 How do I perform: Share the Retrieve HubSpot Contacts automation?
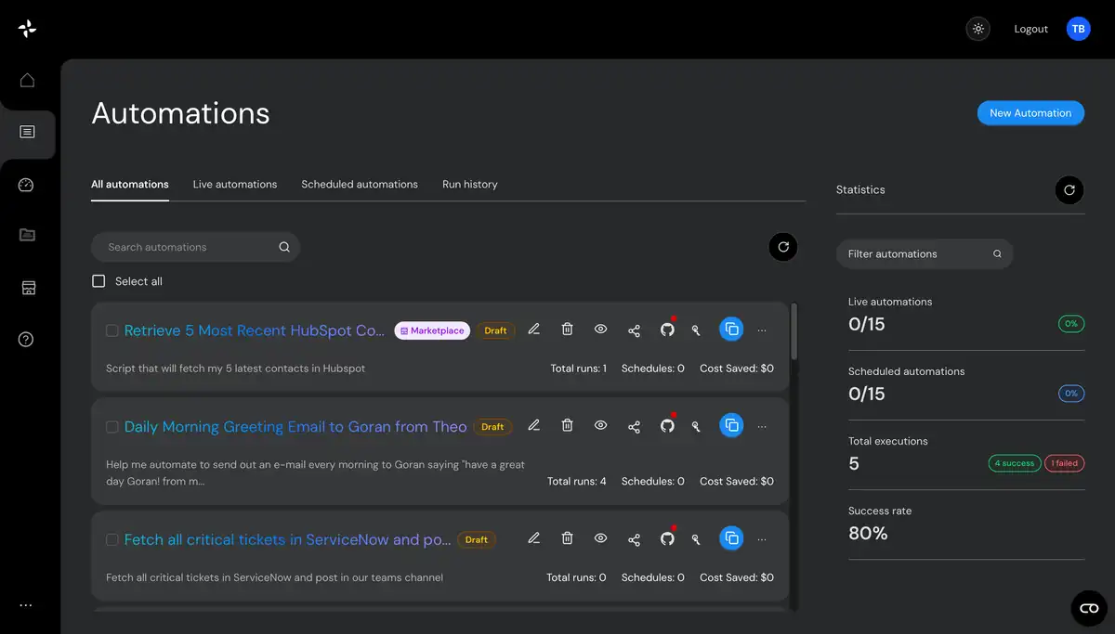pos(634,330)
